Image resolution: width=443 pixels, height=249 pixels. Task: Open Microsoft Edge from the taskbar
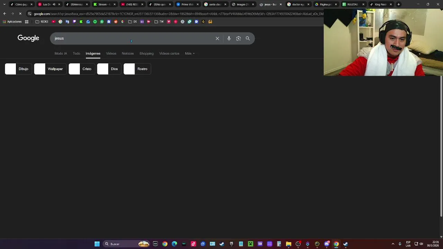point(174,244)
